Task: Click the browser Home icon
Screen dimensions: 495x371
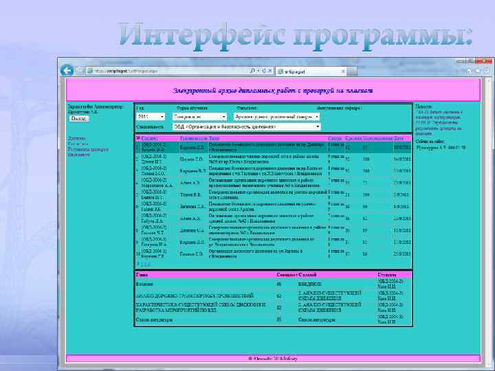Action: (469, 71)
